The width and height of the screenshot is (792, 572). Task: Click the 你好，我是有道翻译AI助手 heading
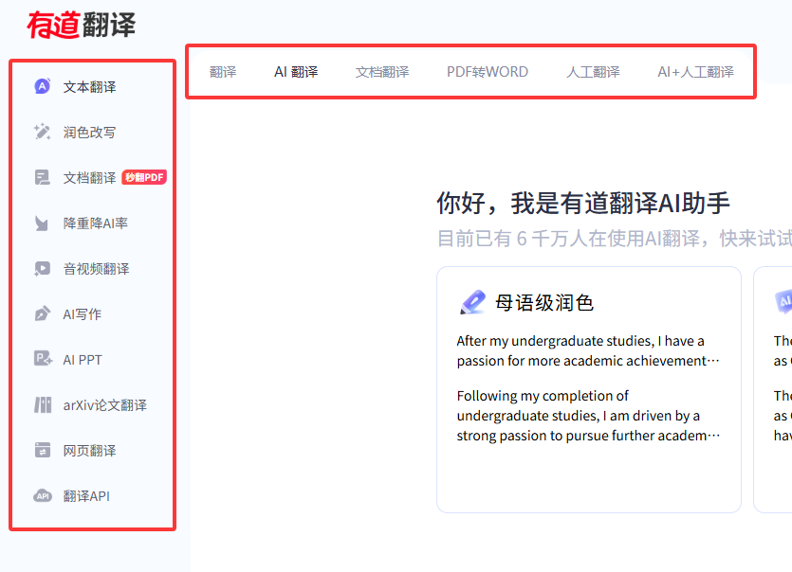click(583, 203)
